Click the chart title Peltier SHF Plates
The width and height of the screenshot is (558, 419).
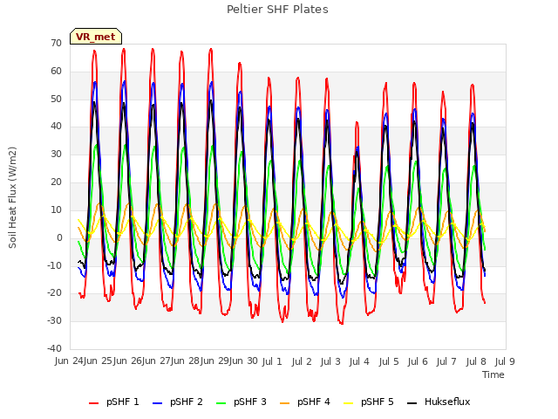pos(277,10)
